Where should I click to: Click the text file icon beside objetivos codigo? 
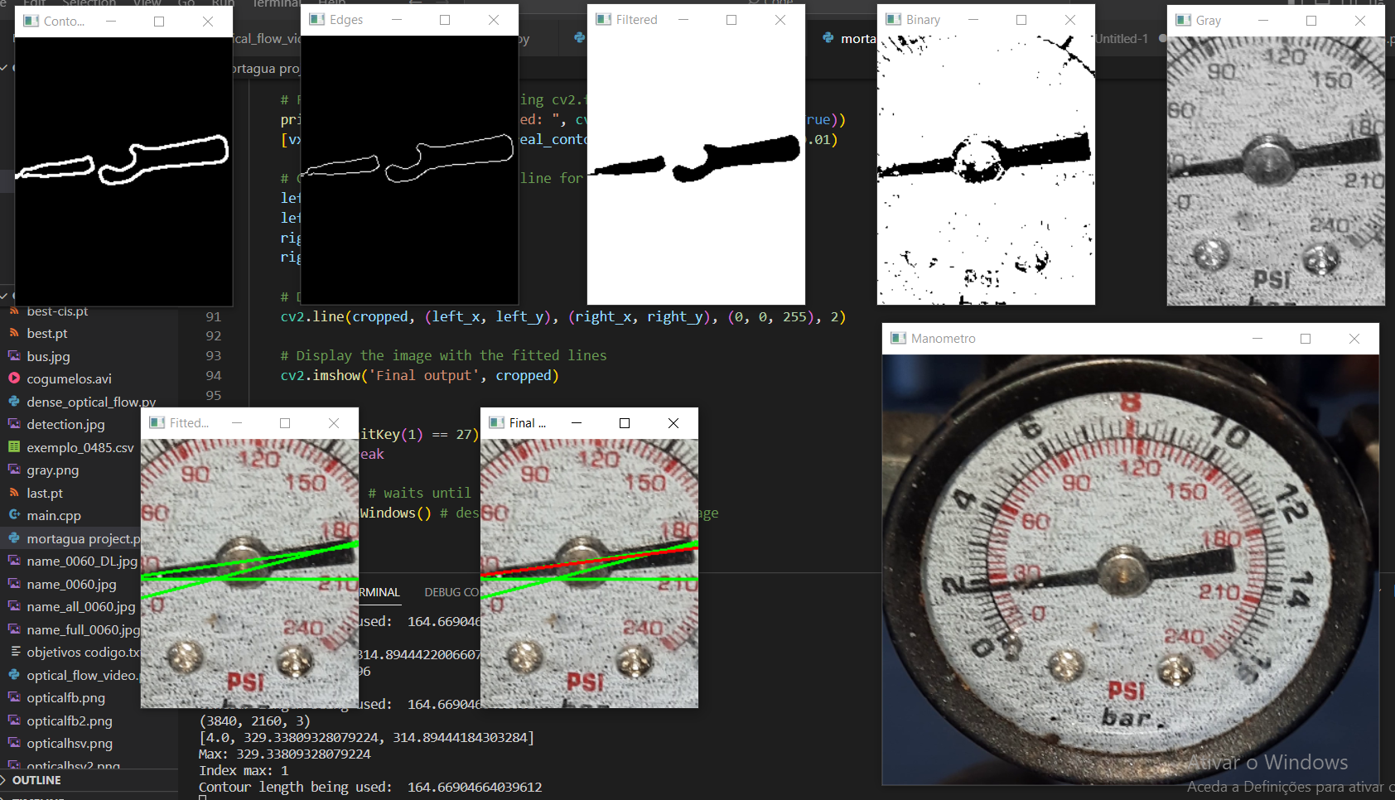(x=14, y=652)
